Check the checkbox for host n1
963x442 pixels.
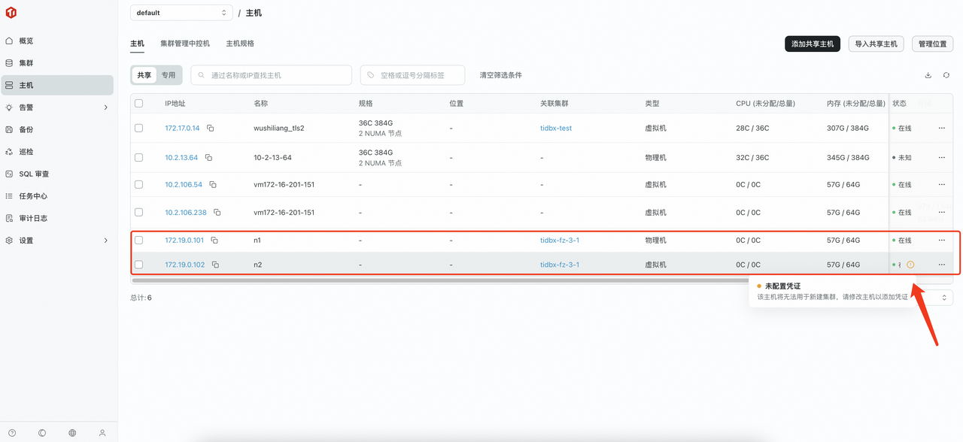click(x=138, y=240)
